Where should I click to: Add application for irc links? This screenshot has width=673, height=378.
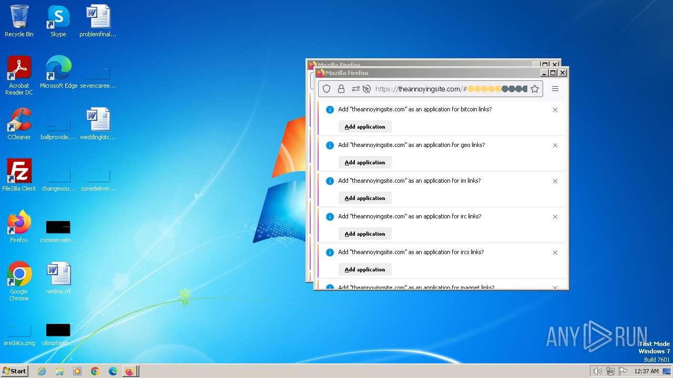click(x=365, y=234)
